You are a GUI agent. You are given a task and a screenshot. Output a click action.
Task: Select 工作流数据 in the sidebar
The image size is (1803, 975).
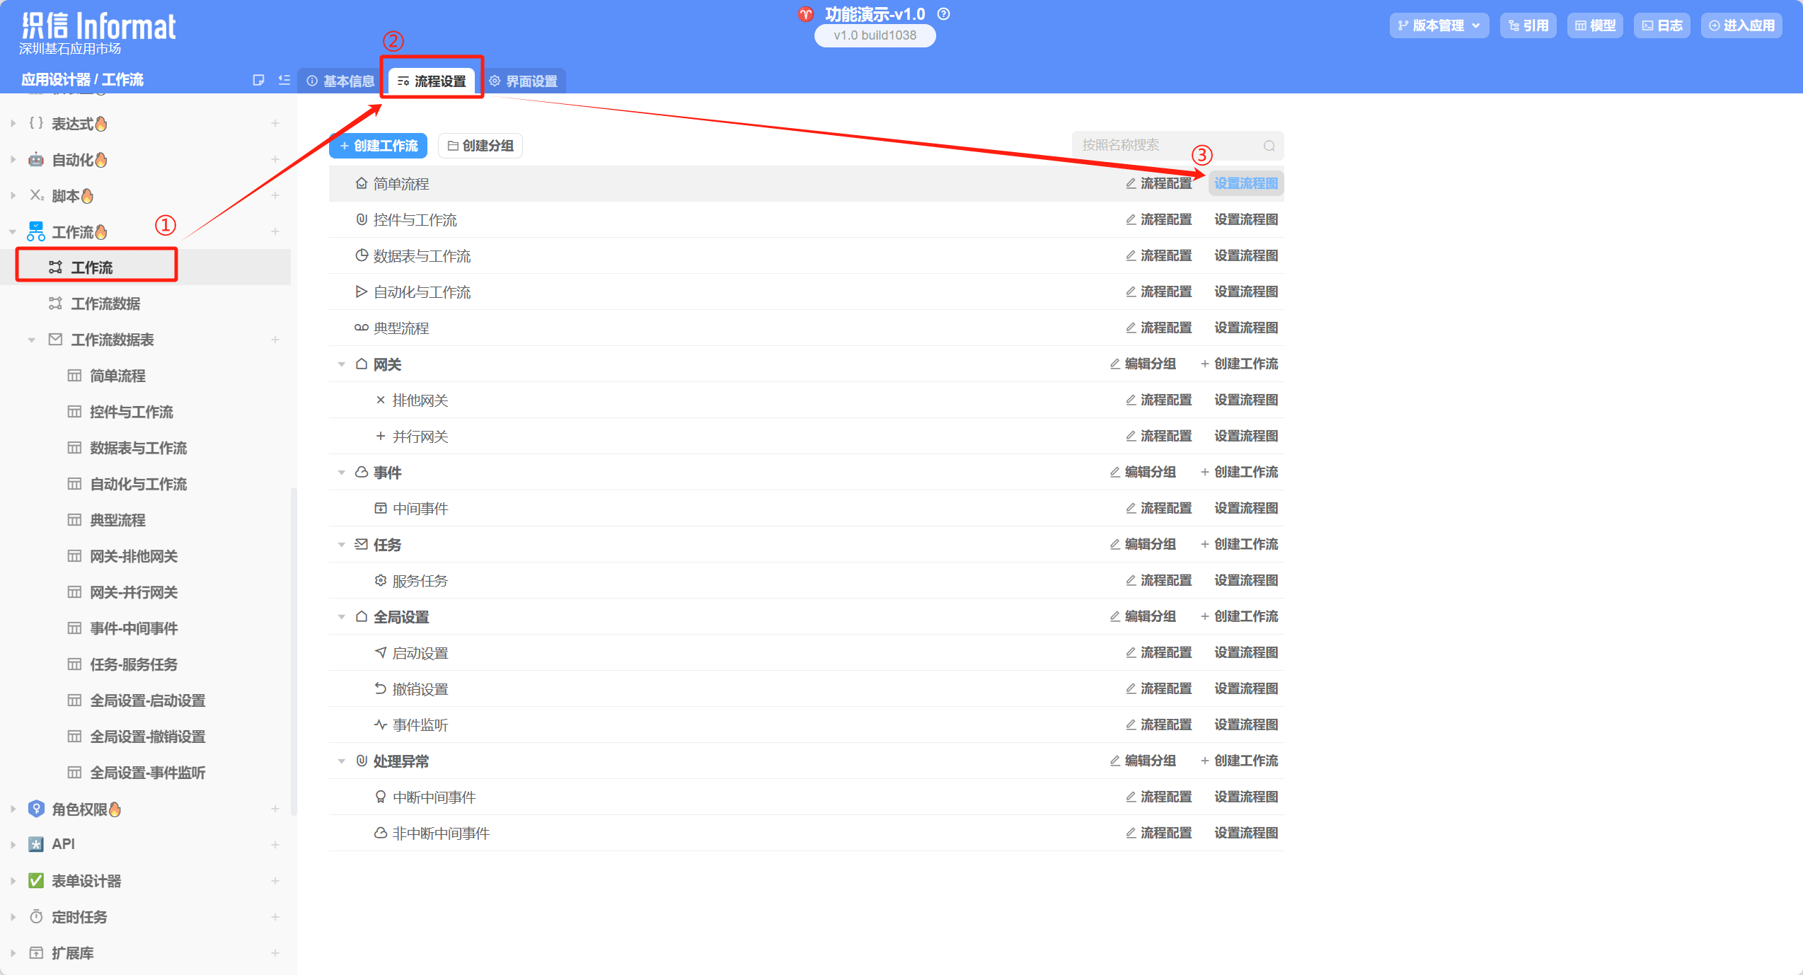(x=105, y=304)
